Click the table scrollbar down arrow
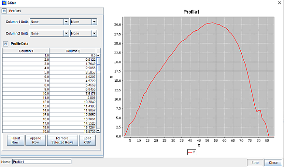Viewport: 284px width, 167px height. pyautogui.click(x=98, y=131)
